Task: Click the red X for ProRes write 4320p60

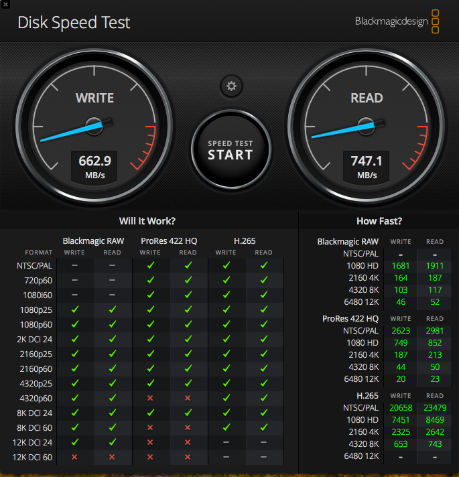Action: [x=150, y=398]
